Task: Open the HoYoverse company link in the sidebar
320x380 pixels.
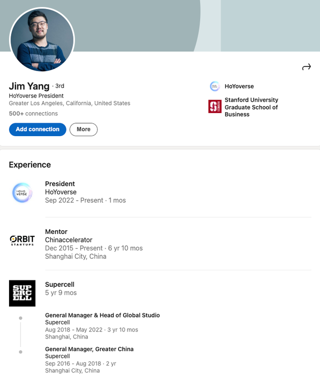Action: point(239,86)
